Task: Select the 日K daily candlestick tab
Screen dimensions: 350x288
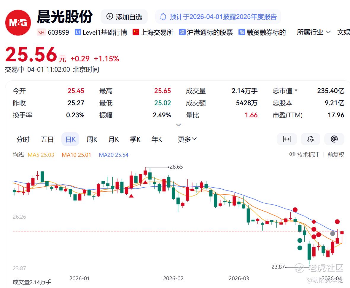Action: coord(70,140)
